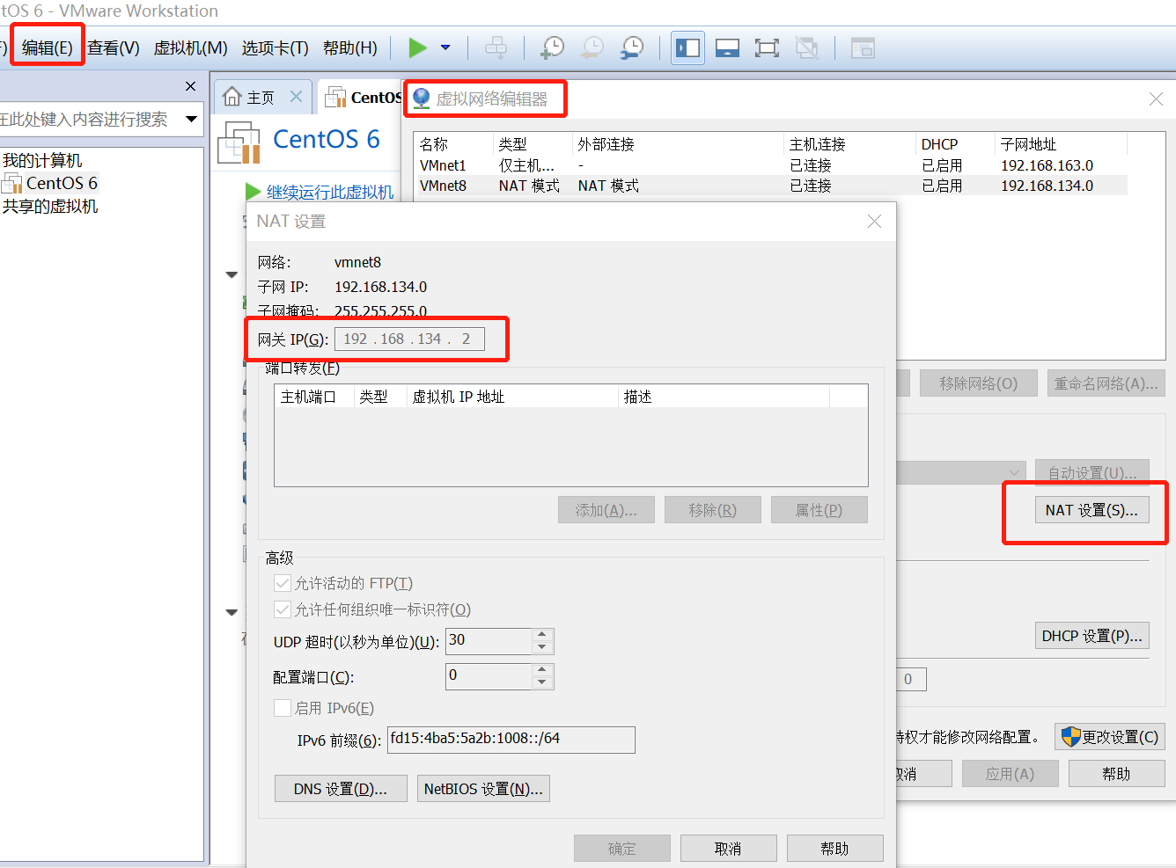Viewport: 1176px width, 868px height.
Task: Collapse the lower section arrow beside NAT dialog
Action: 232,612
